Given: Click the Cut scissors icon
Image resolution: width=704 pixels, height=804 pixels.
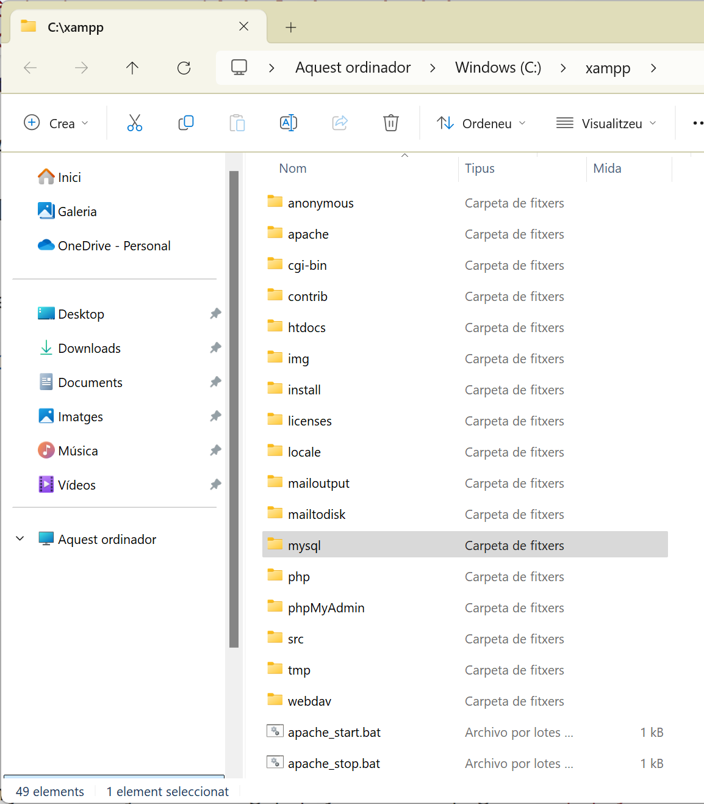Looking at the screenshot, I should (x=135, y=123).
